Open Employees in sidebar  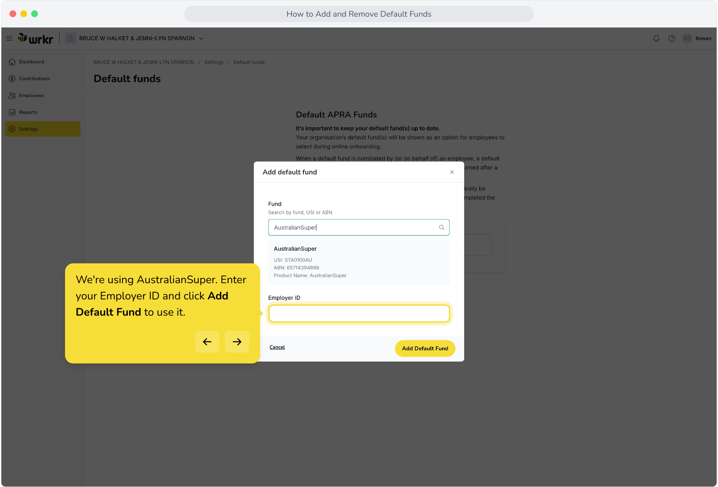tap(42, 96)
